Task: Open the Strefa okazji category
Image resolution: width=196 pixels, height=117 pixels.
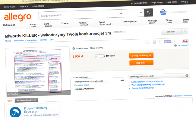Action: click(186, 21)
